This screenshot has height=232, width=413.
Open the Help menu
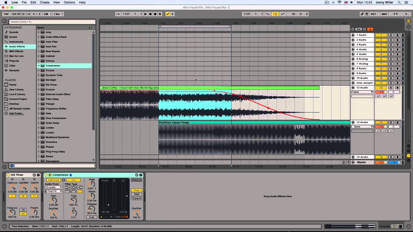click(82, 2)
